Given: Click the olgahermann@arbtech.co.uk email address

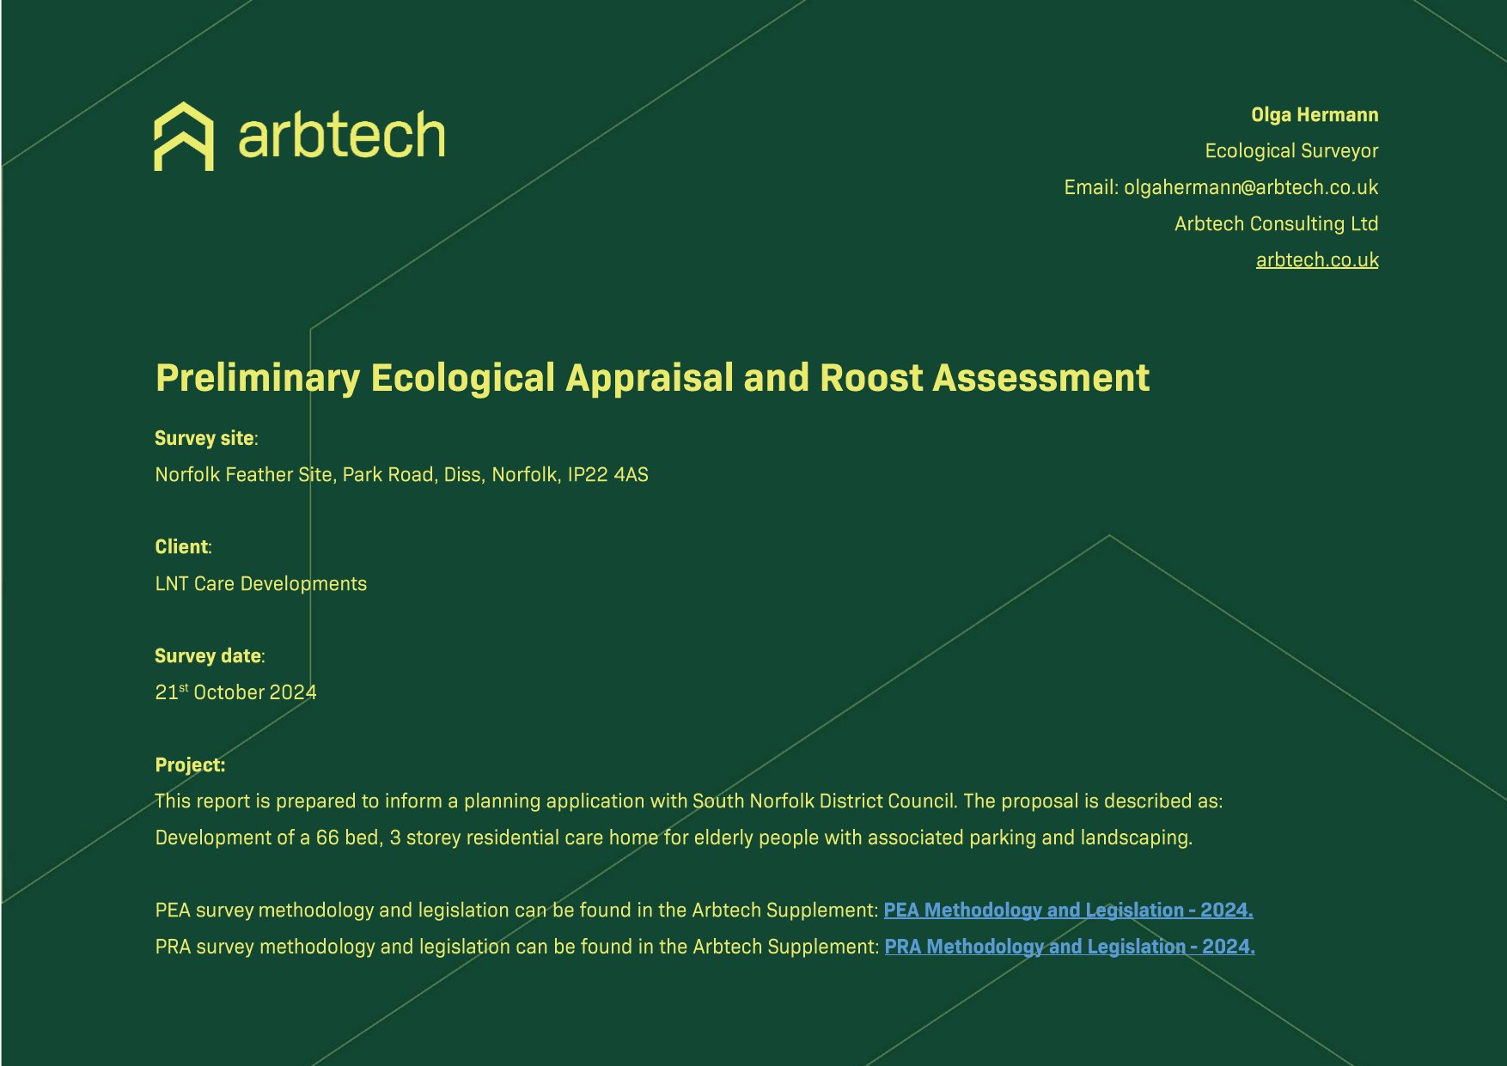Looking at the screenshot, I should point(1250,187).
